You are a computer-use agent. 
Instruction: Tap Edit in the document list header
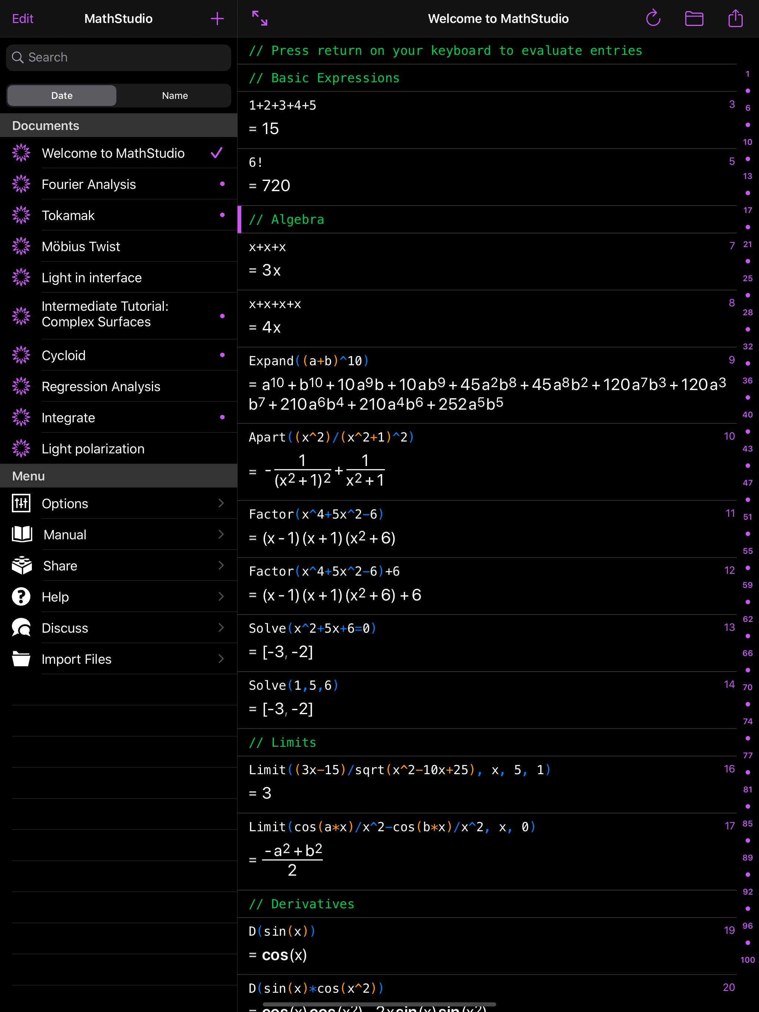23,18
